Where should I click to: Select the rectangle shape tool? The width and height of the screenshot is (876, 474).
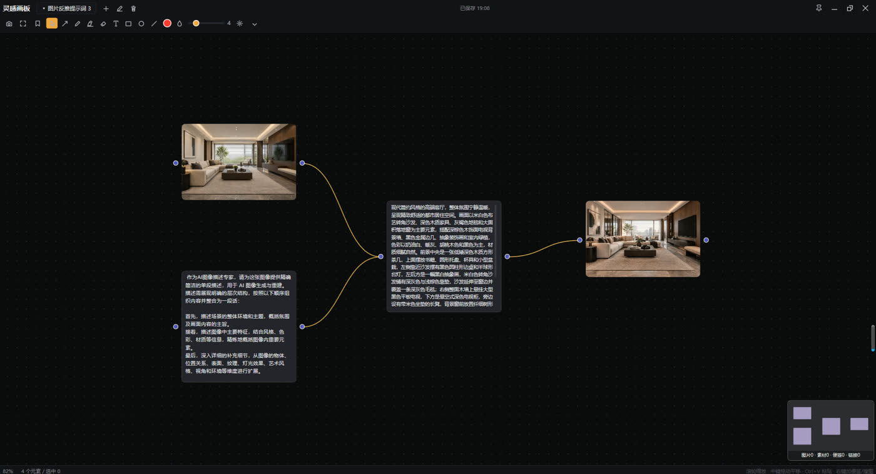click(128, 24)
